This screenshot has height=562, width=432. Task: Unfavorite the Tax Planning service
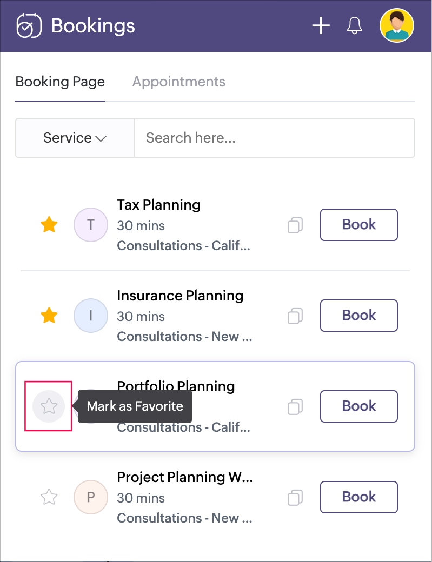click(x=49, y=224)
